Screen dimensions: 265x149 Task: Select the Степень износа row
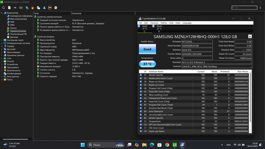click(x=84, y=70)
